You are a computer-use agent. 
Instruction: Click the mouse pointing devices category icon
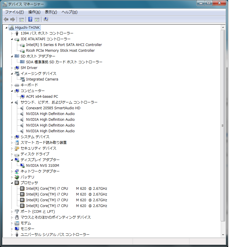click(x=17, y=217)
